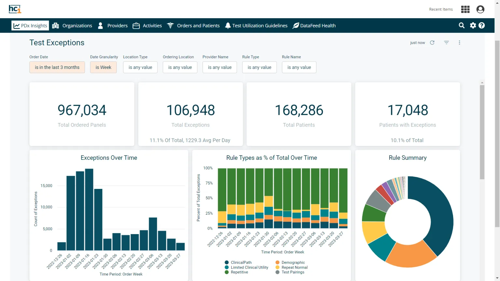This screenshot has width=500, height=281.
Task: Open dashboard three-dot actions menu
Action: [459, 43]
